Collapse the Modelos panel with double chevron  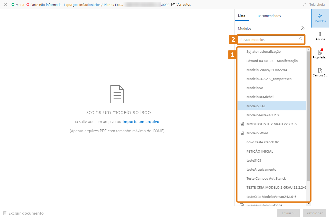303,28
